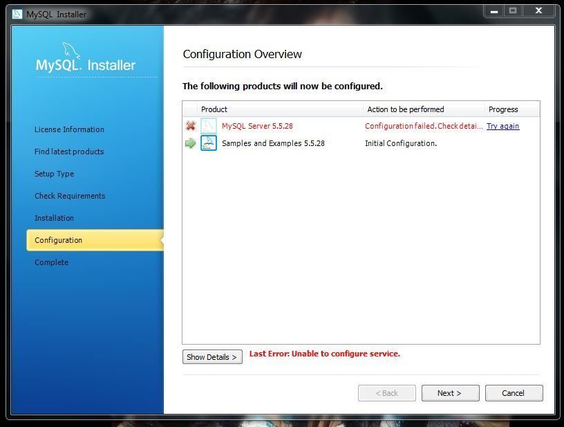Select the Samples and Examples 5.5.28 text
Screen dimensions: 564x427
point(273,143)
